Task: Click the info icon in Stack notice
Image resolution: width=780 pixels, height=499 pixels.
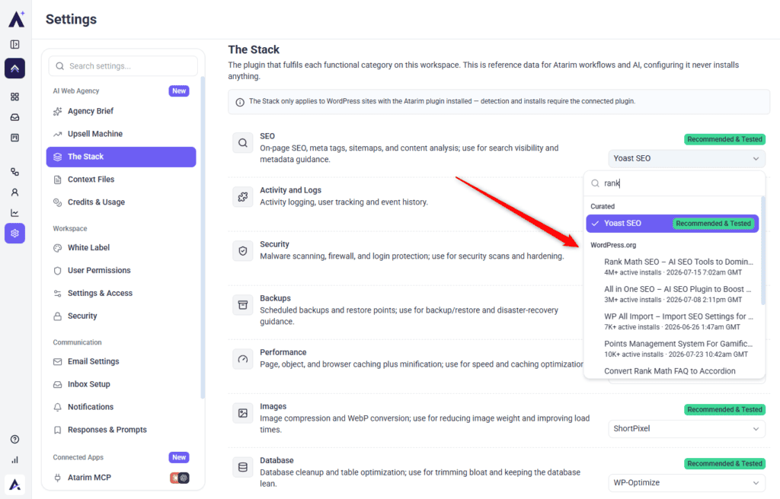Action: [x=240, y=102]
